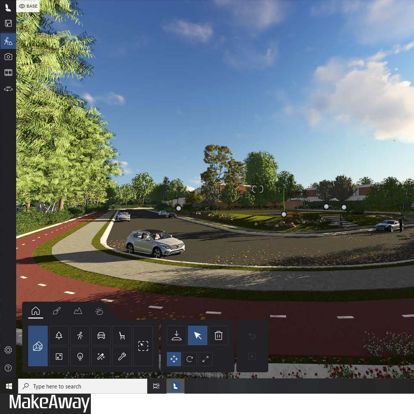Switch to the Materials paintbrush tab
Viewport: 414px width, 414px height.
pos(57,311)
